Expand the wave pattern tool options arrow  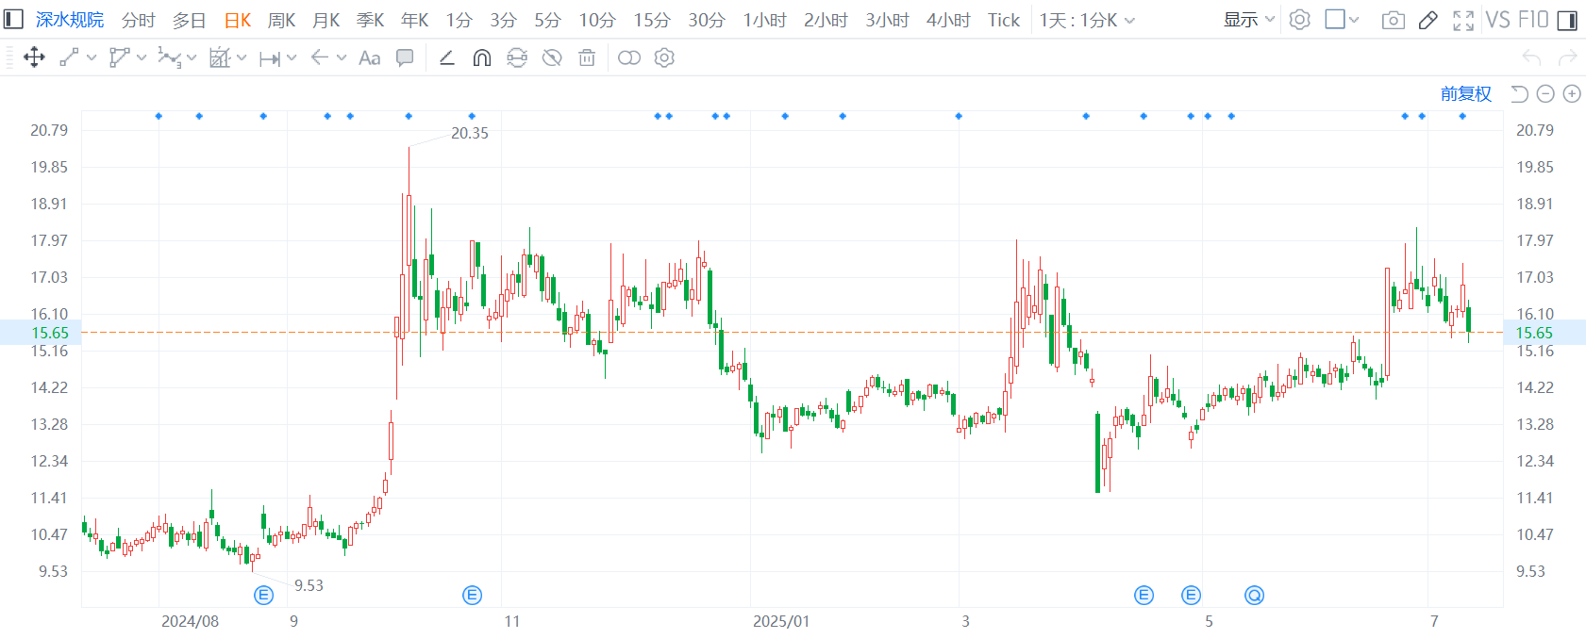coord(192,57)
